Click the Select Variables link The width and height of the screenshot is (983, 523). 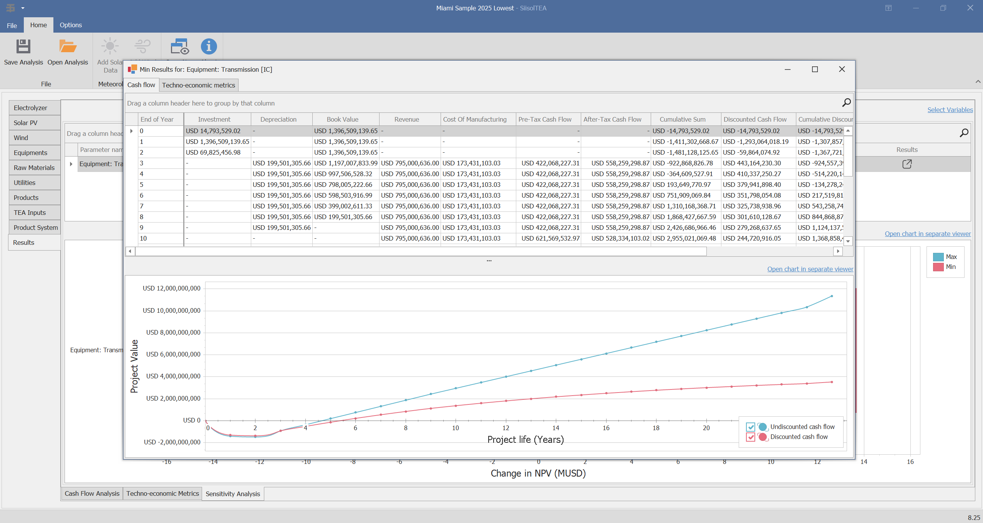pyautogui.click(x=950, y=109)
